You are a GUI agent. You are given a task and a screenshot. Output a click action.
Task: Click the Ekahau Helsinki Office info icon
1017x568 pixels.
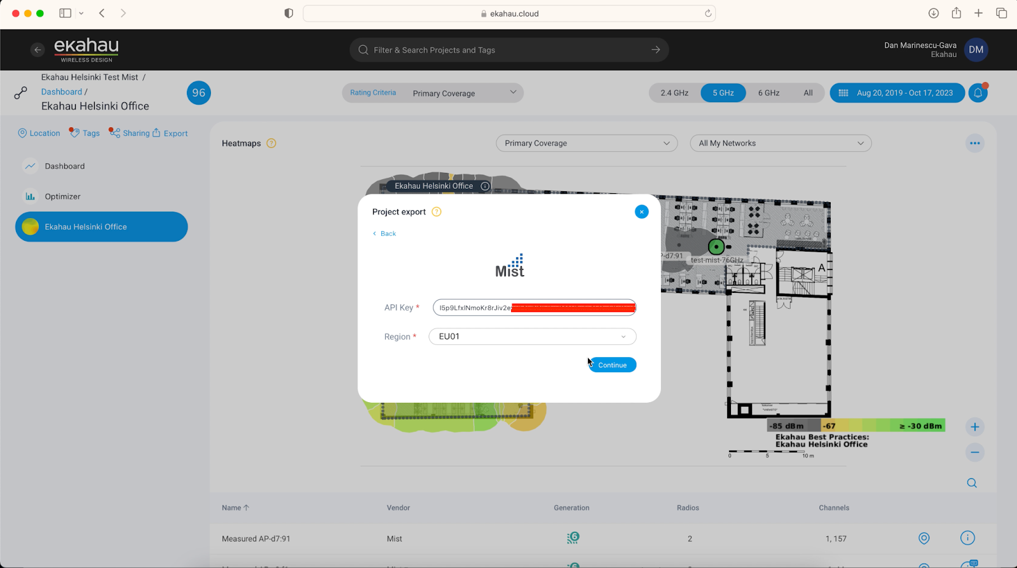tap(485, 186)
